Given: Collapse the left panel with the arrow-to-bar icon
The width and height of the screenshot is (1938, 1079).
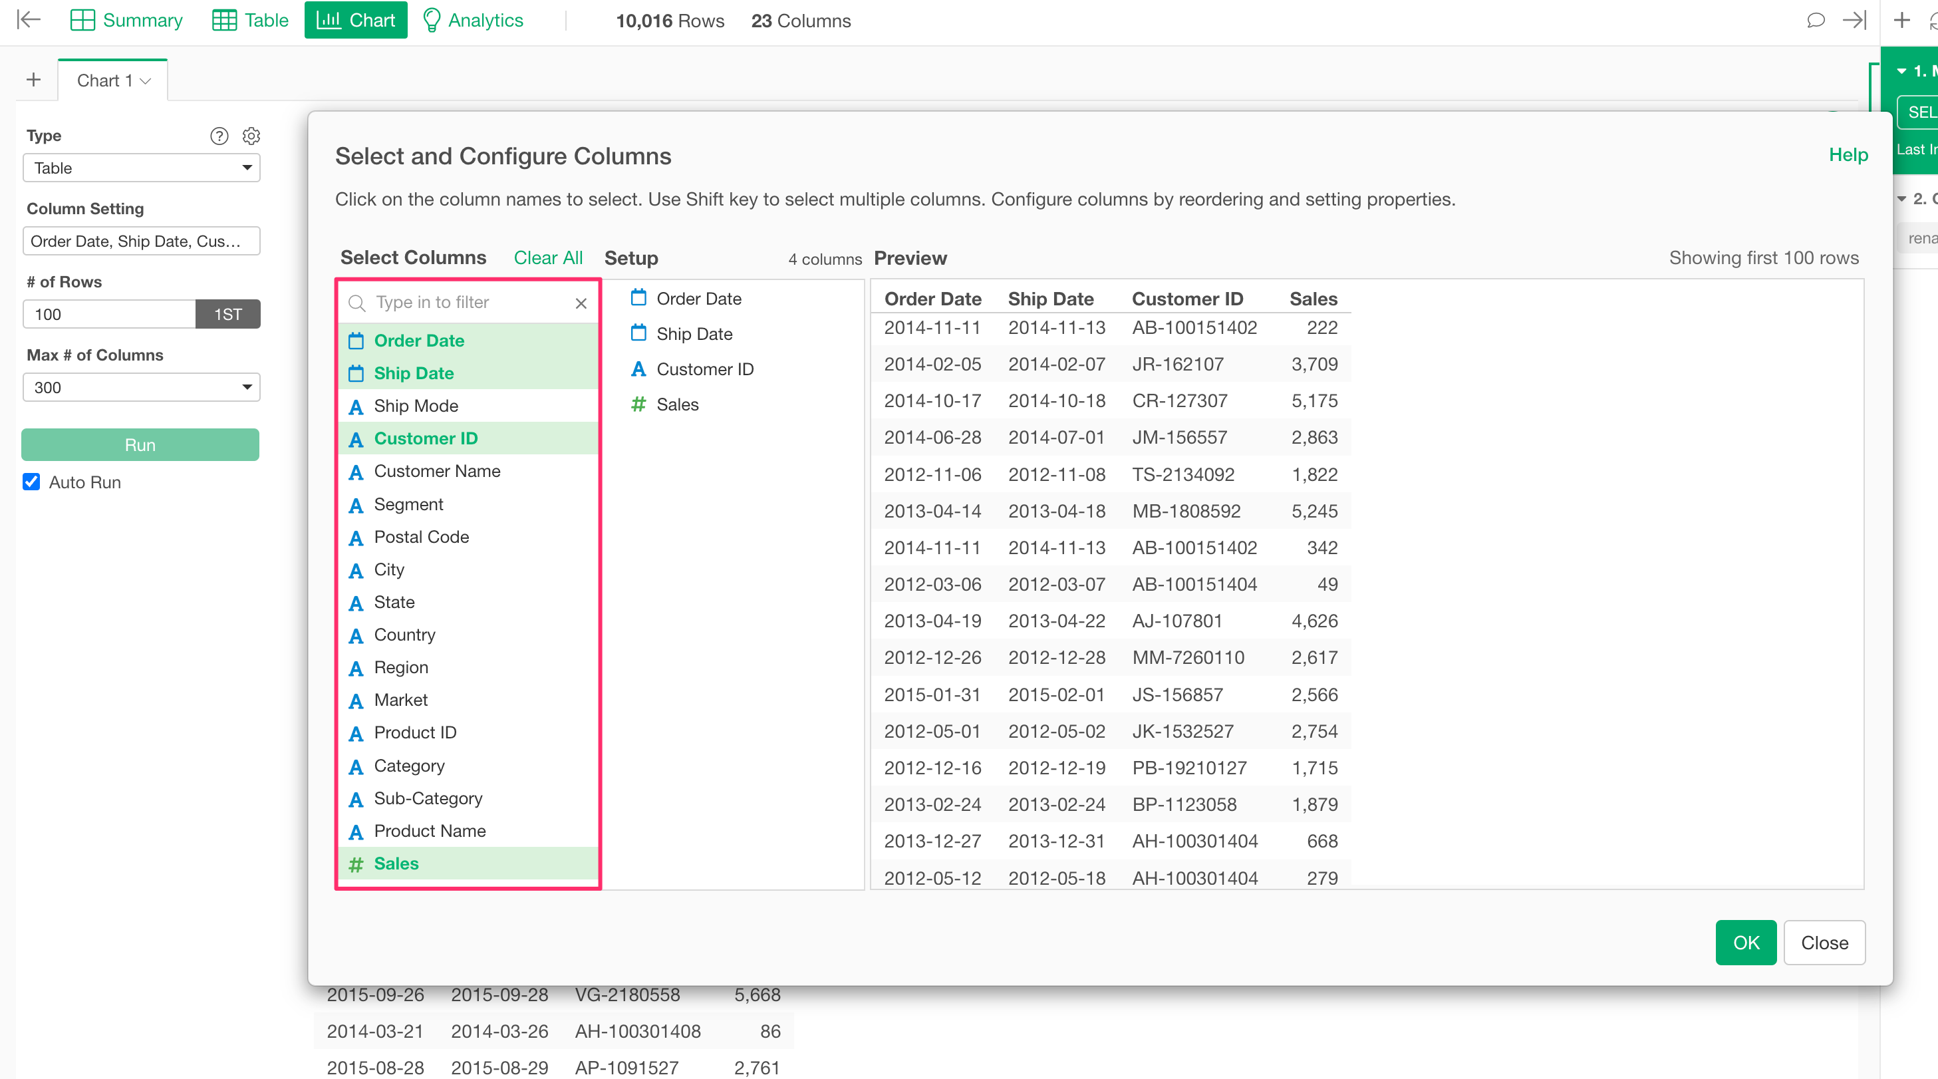Looking at the screenshot, I should (28, 19).
